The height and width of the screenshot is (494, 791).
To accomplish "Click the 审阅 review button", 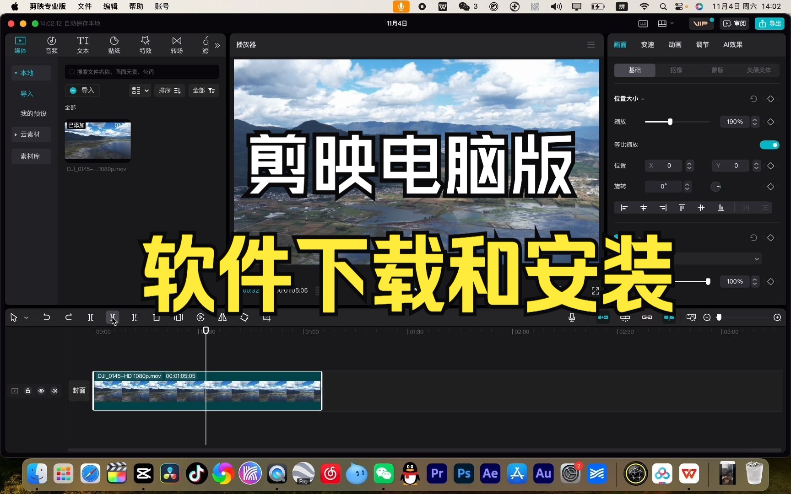I will pyautogui.click(x=735, y=23).
